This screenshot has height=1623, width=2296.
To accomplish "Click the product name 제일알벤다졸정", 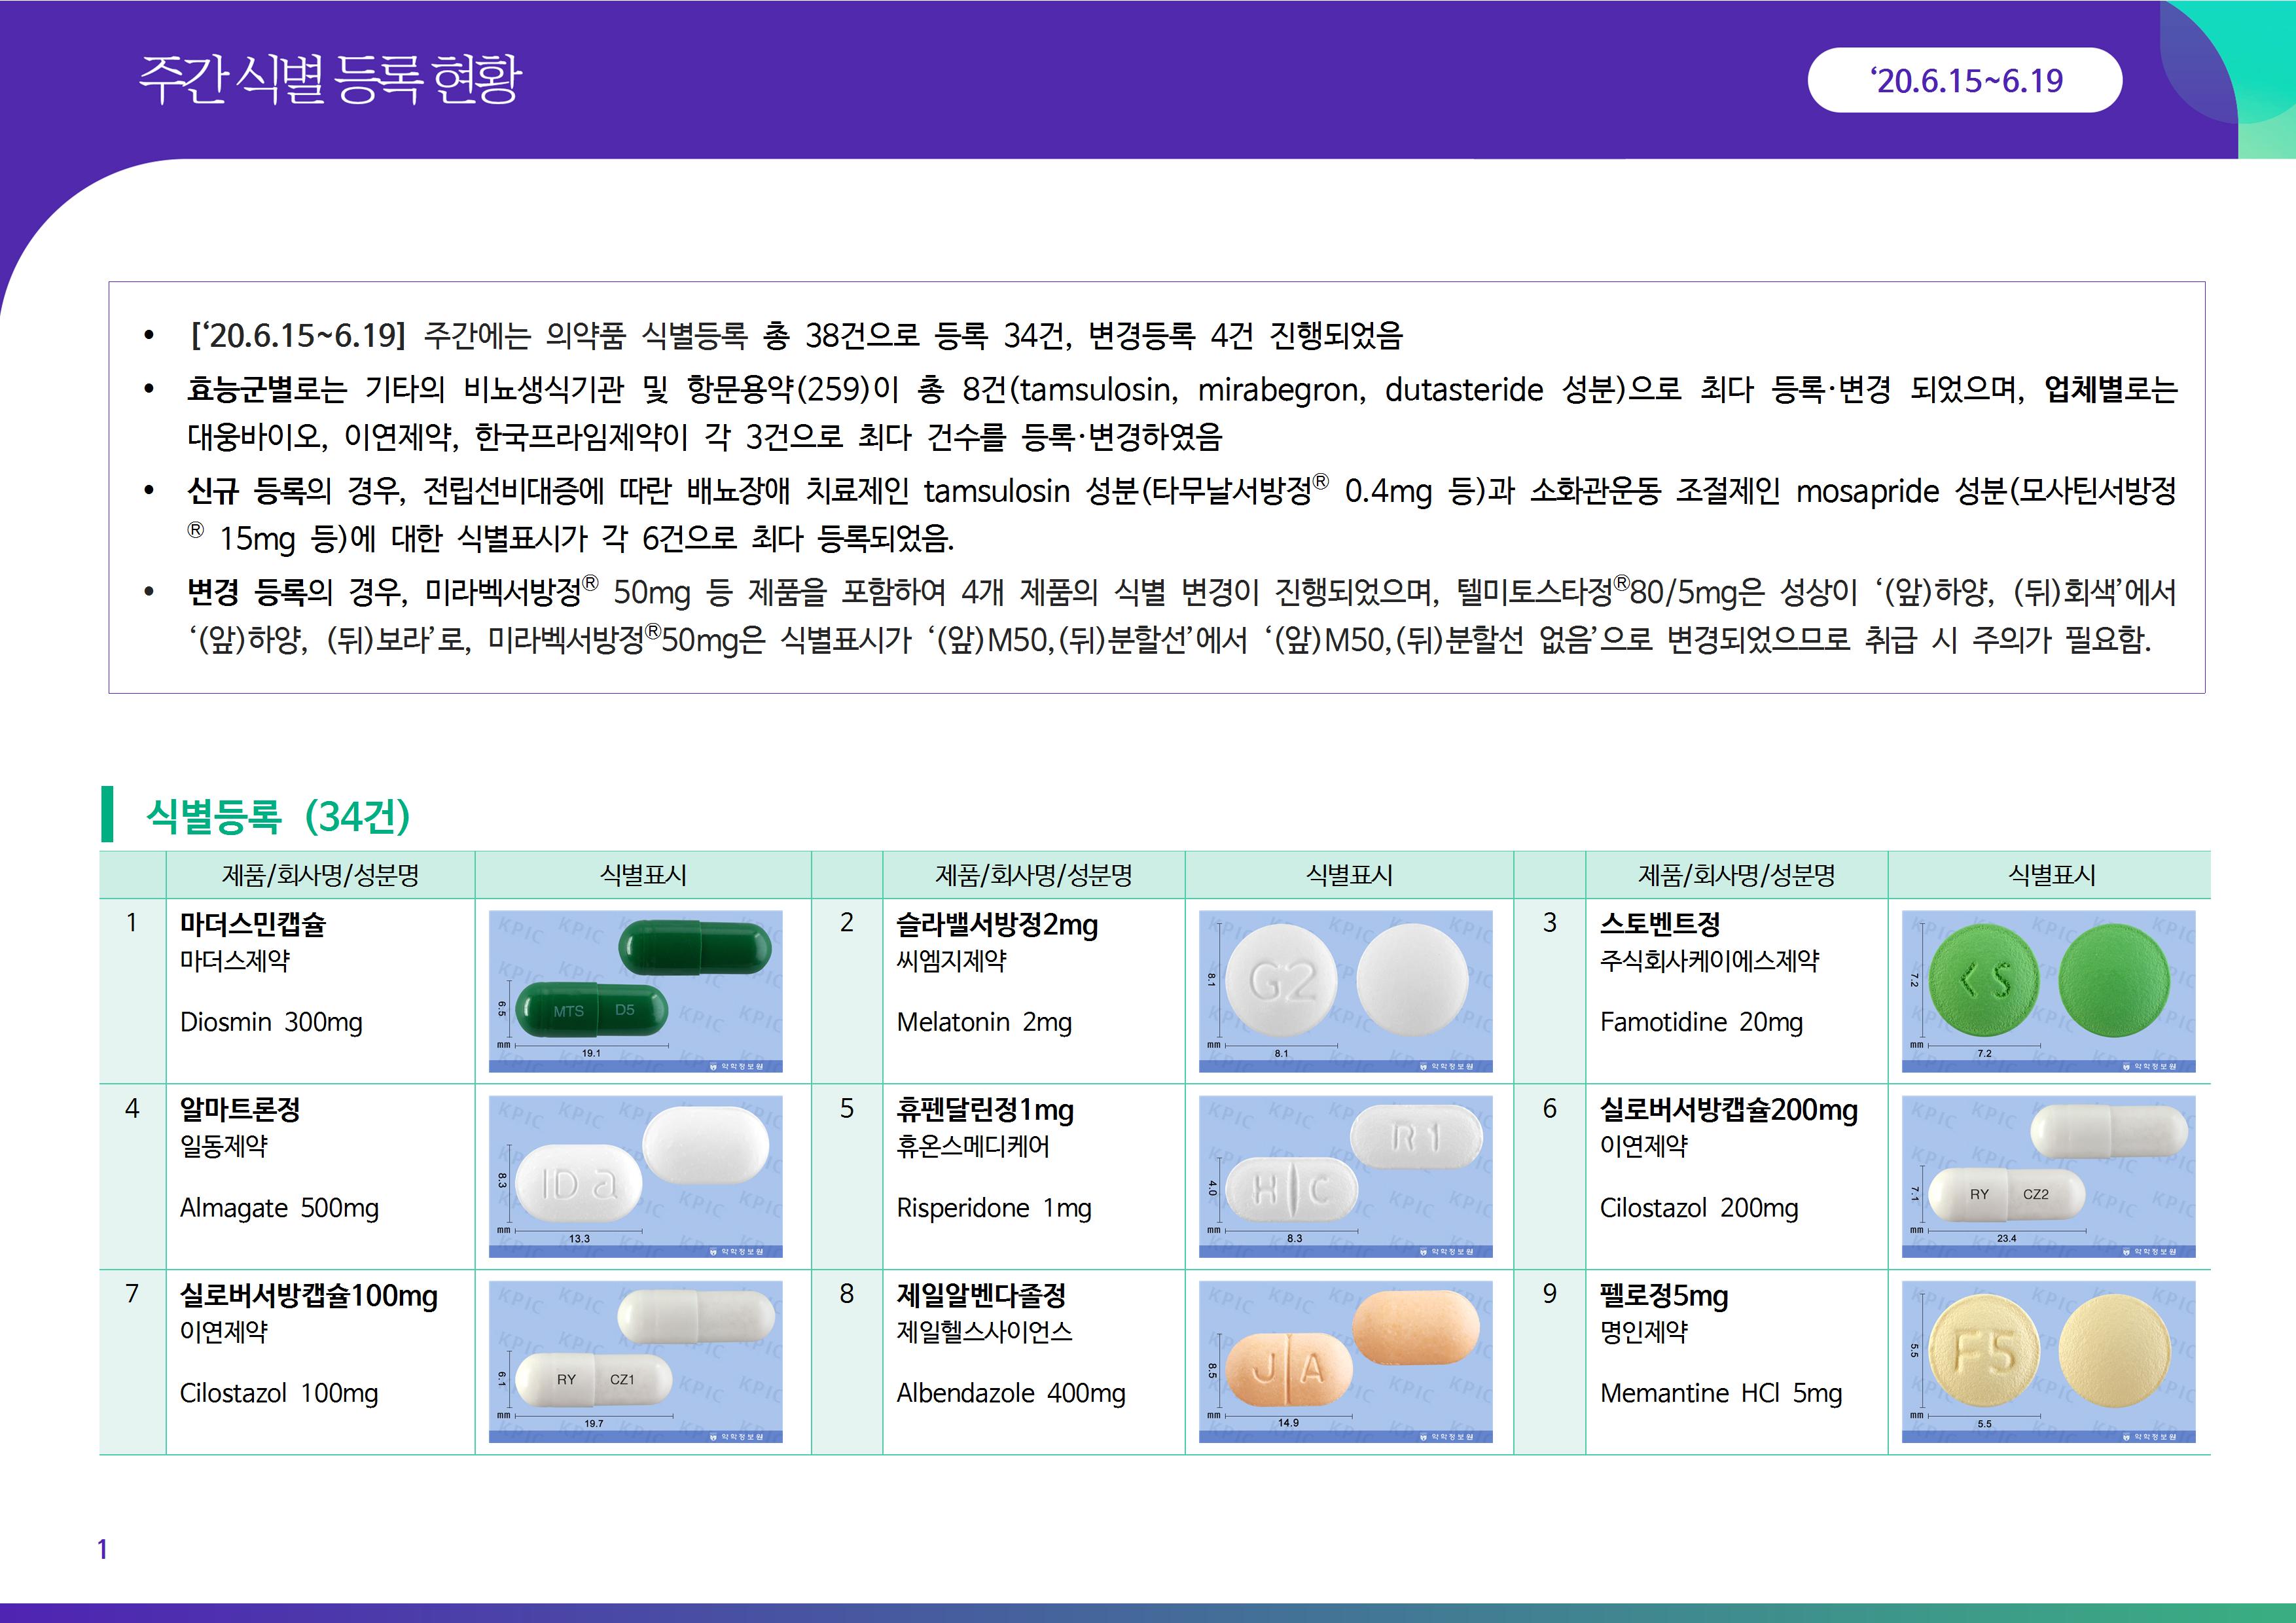I will (x=980, y=1295).
